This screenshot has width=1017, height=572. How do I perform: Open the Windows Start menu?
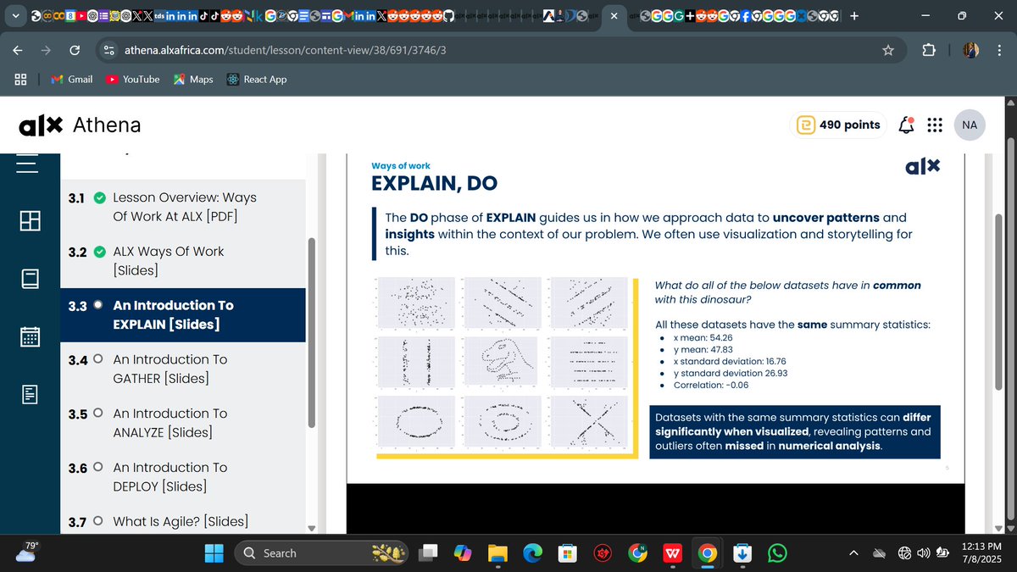click(x=215, y=553)
